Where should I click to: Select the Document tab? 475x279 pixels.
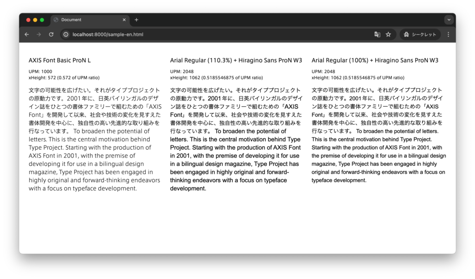90,20
